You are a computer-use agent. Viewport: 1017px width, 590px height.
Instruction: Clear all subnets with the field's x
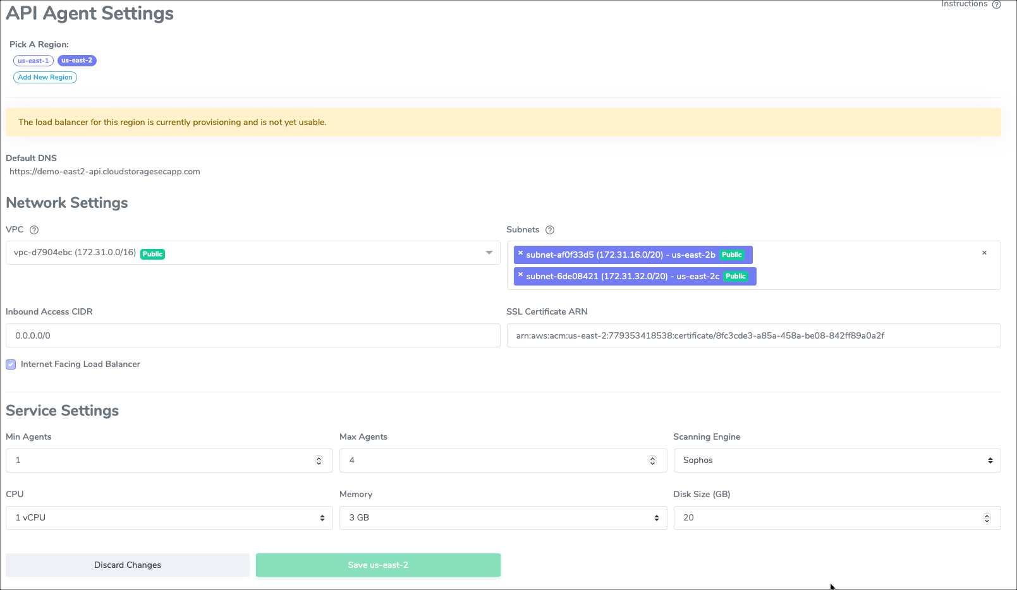984,253
